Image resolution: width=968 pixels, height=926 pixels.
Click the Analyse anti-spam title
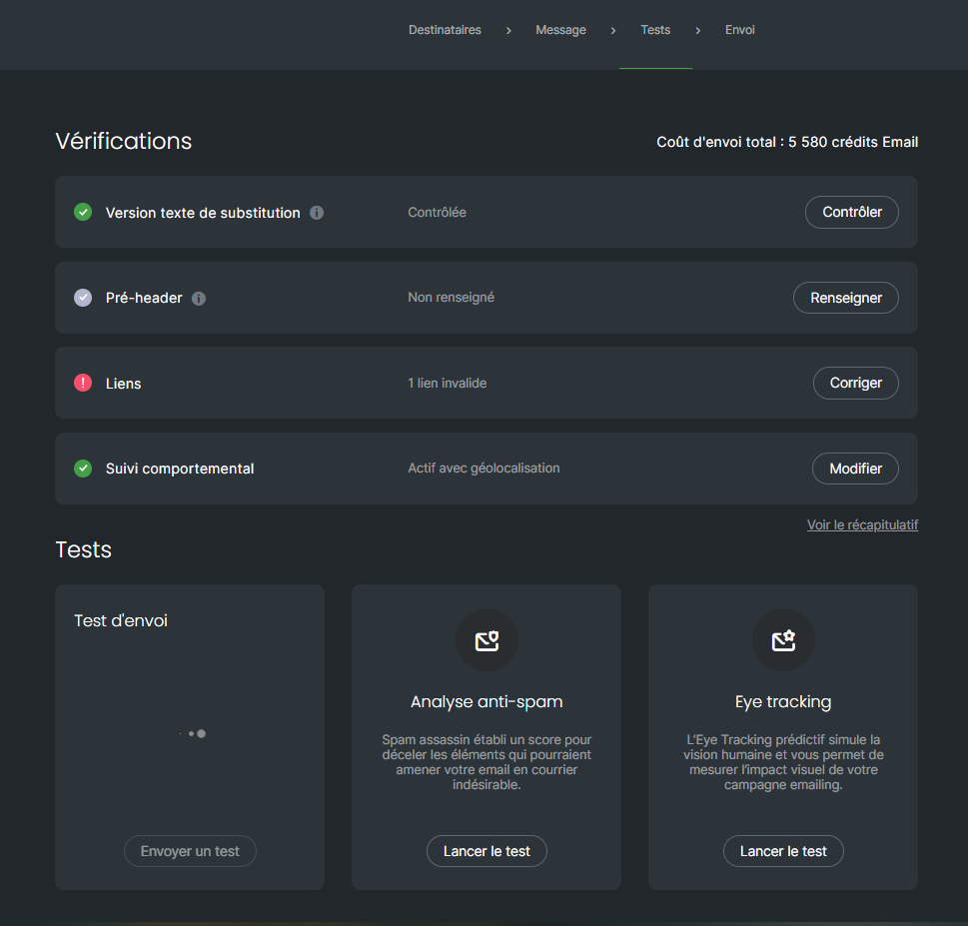pyautogui.click(x=486, y=702)
